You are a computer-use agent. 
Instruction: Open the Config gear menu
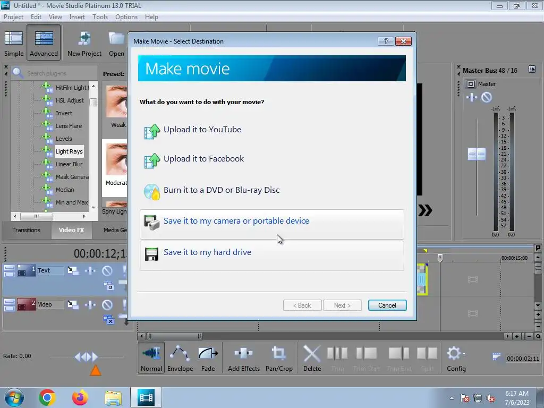[456, 358]
